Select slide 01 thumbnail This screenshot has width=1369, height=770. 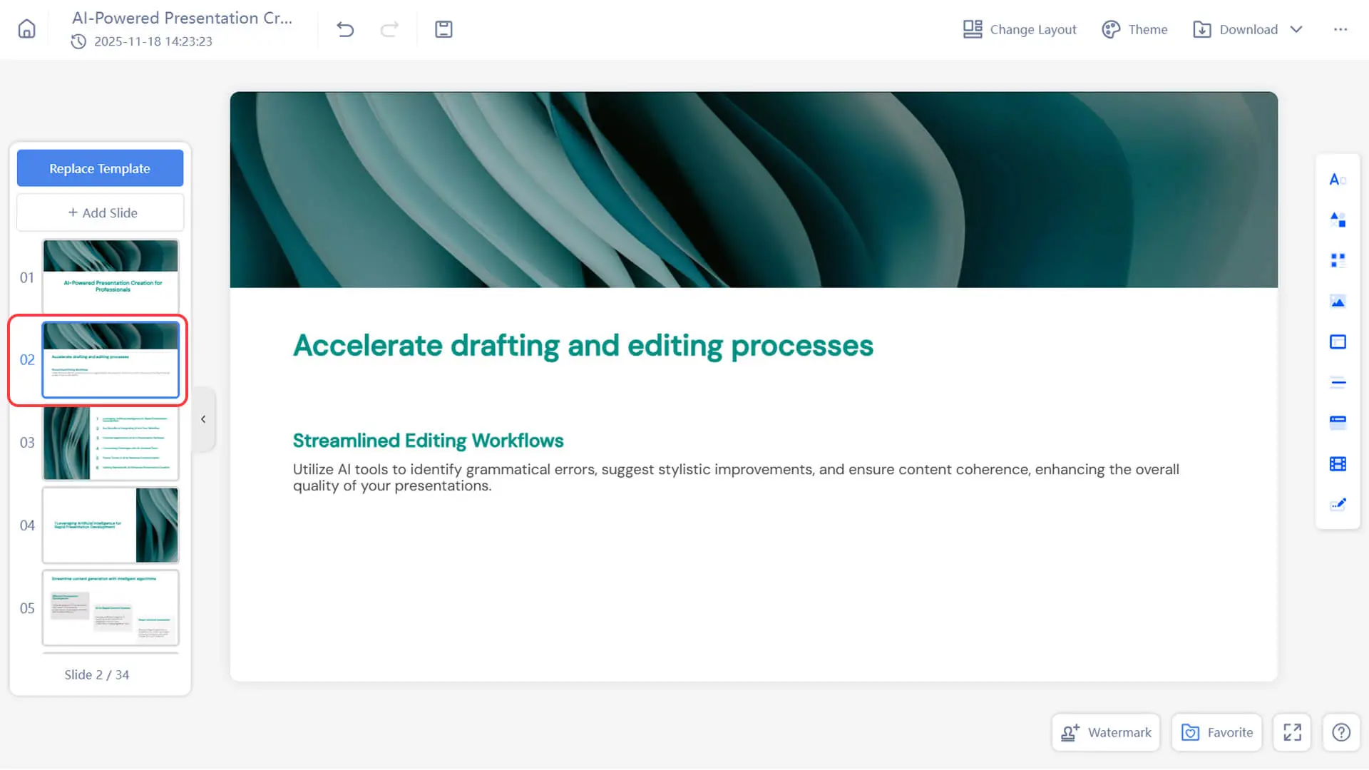point(111,277)
